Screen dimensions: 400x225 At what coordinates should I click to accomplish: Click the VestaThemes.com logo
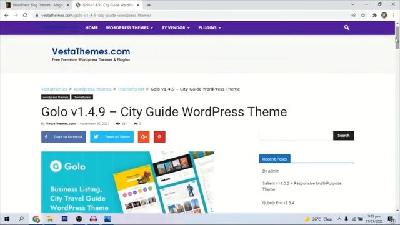(x=91, y=54)
